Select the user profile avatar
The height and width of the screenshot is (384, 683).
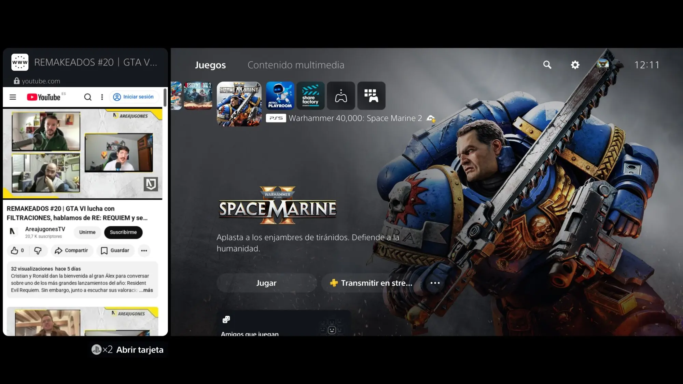coord(603,64)
